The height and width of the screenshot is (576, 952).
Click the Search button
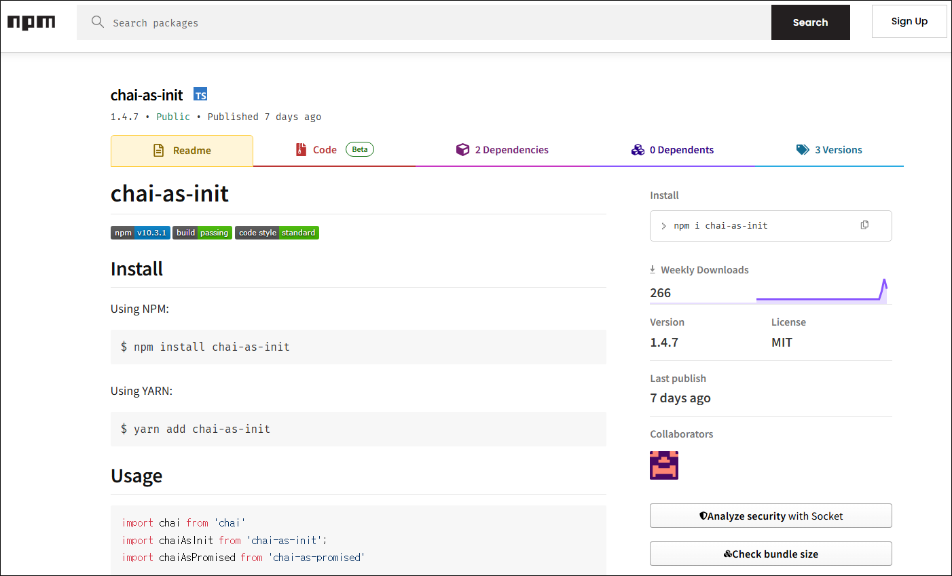(x=811, y=22)
